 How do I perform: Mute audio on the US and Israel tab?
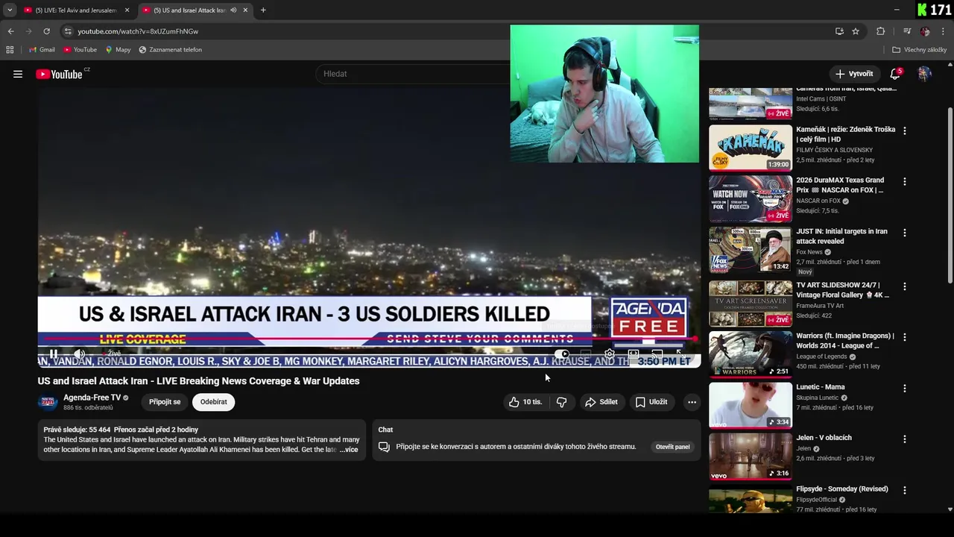(233, 10)
